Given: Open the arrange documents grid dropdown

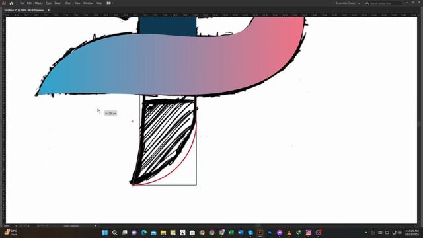Looking at the screenshot, I should (x=110, y=3).
